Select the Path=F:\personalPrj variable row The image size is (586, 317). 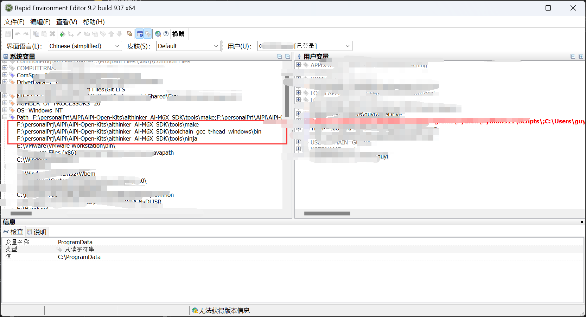tap(149, 117)
